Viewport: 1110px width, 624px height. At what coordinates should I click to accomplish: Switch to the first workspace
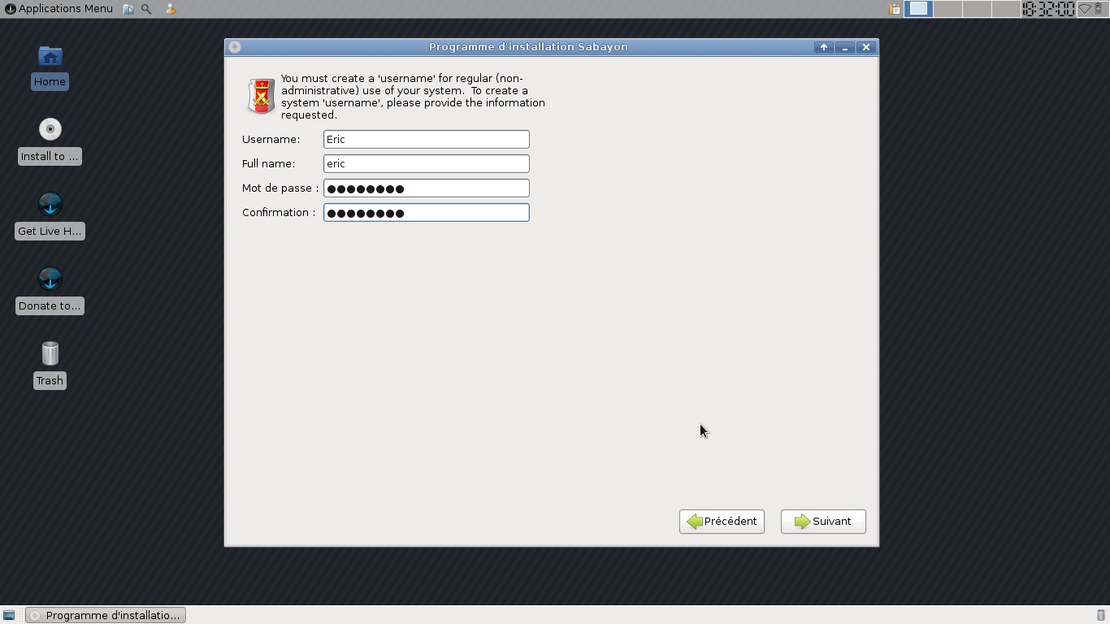(x=918, y=9)
